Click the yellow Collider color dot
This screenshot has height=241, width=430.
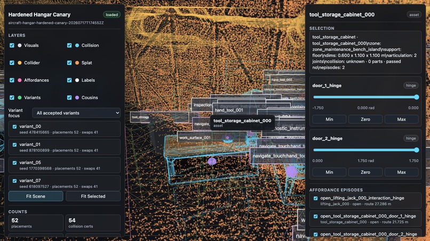coord(19,63)
